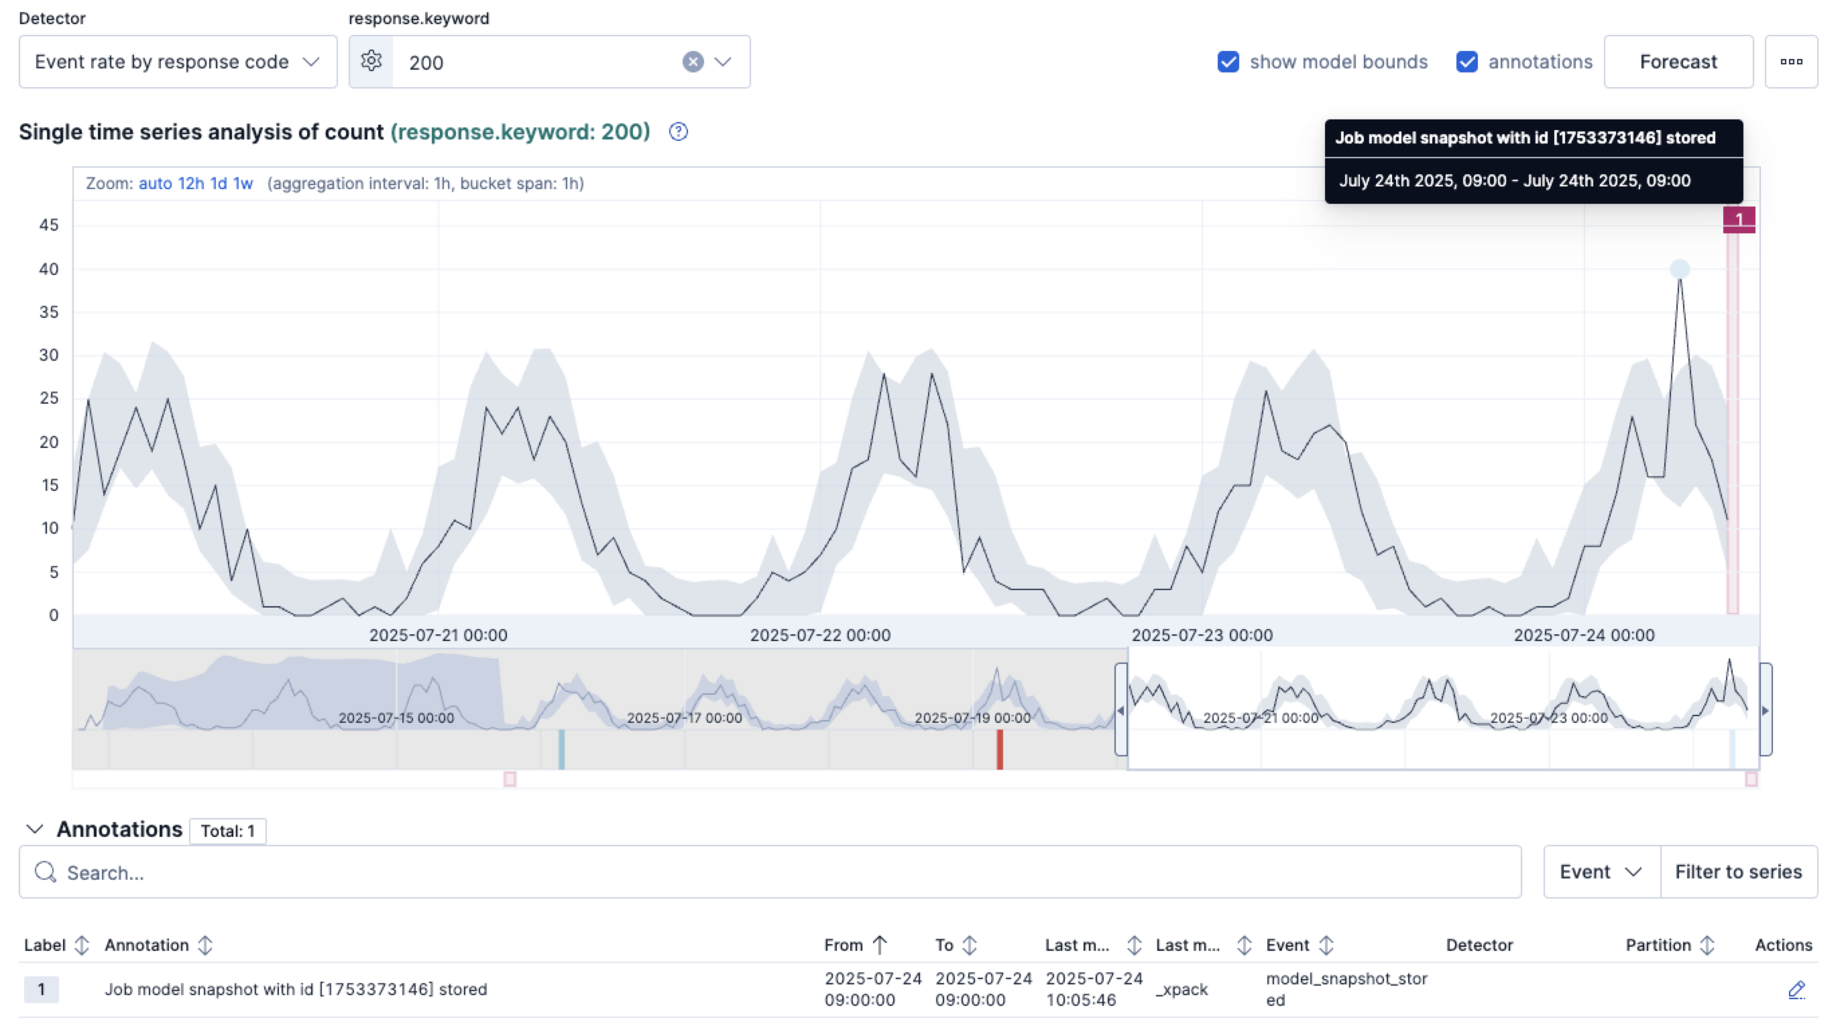Disable the show model bounds checkbox
1844x1034 pixels.
(x=1228, y=62)
